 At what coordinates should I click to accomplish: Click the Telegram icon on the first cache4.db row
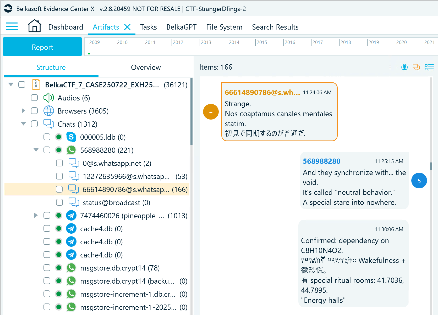(x=71, y=228)
